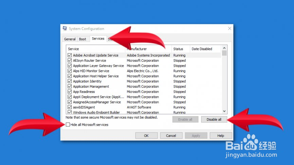294x165 pixels.
Task: Click the greyed-out Enable all button
Action: coord(185,119)
